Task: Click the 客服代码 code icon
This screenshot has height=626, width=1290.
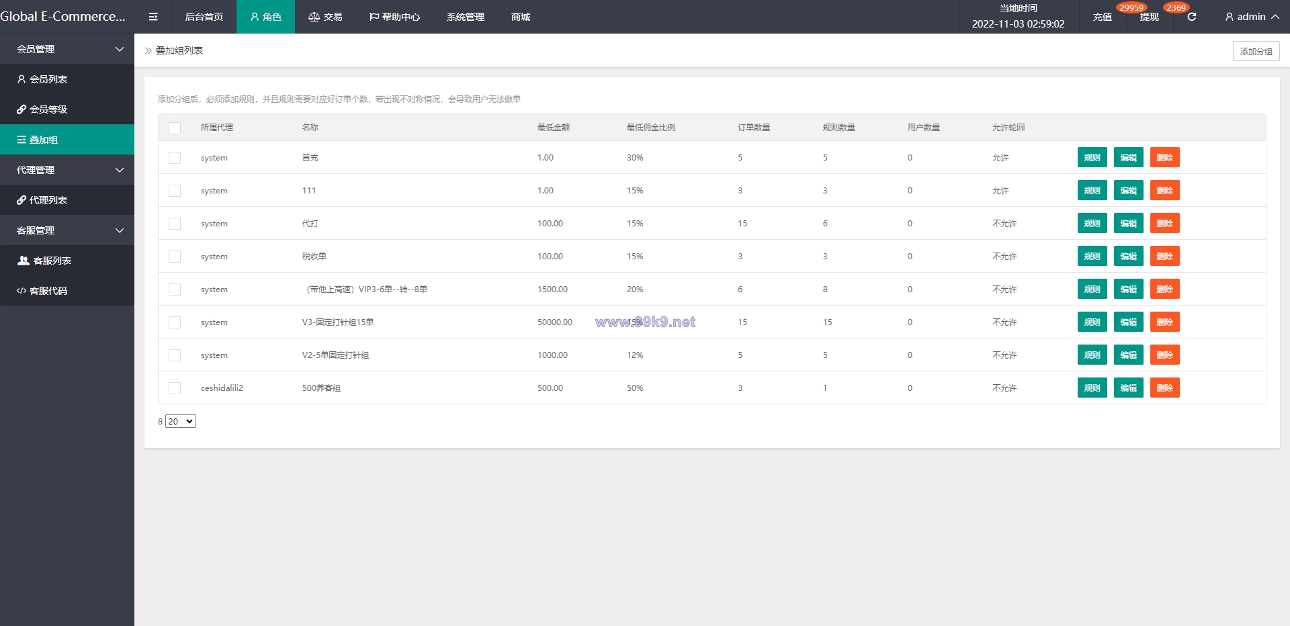Action: pyautogui.click(x=21, y=291)
